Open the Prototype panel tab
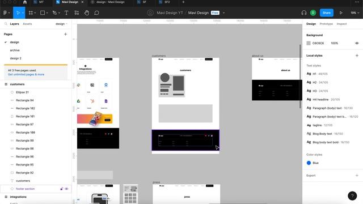The height and width of the screenshot is (204, 363). point(326,24)
